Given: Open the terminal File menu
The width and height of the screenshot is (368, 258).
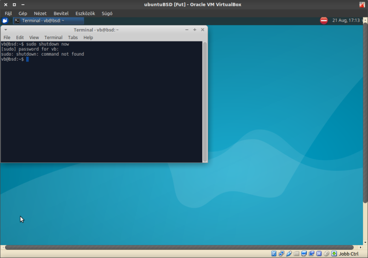Looking at the screenshot, I should point(7,38).
